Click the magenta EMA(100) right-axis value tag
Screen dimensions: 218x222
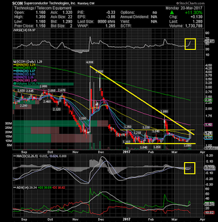click(209, 125)
